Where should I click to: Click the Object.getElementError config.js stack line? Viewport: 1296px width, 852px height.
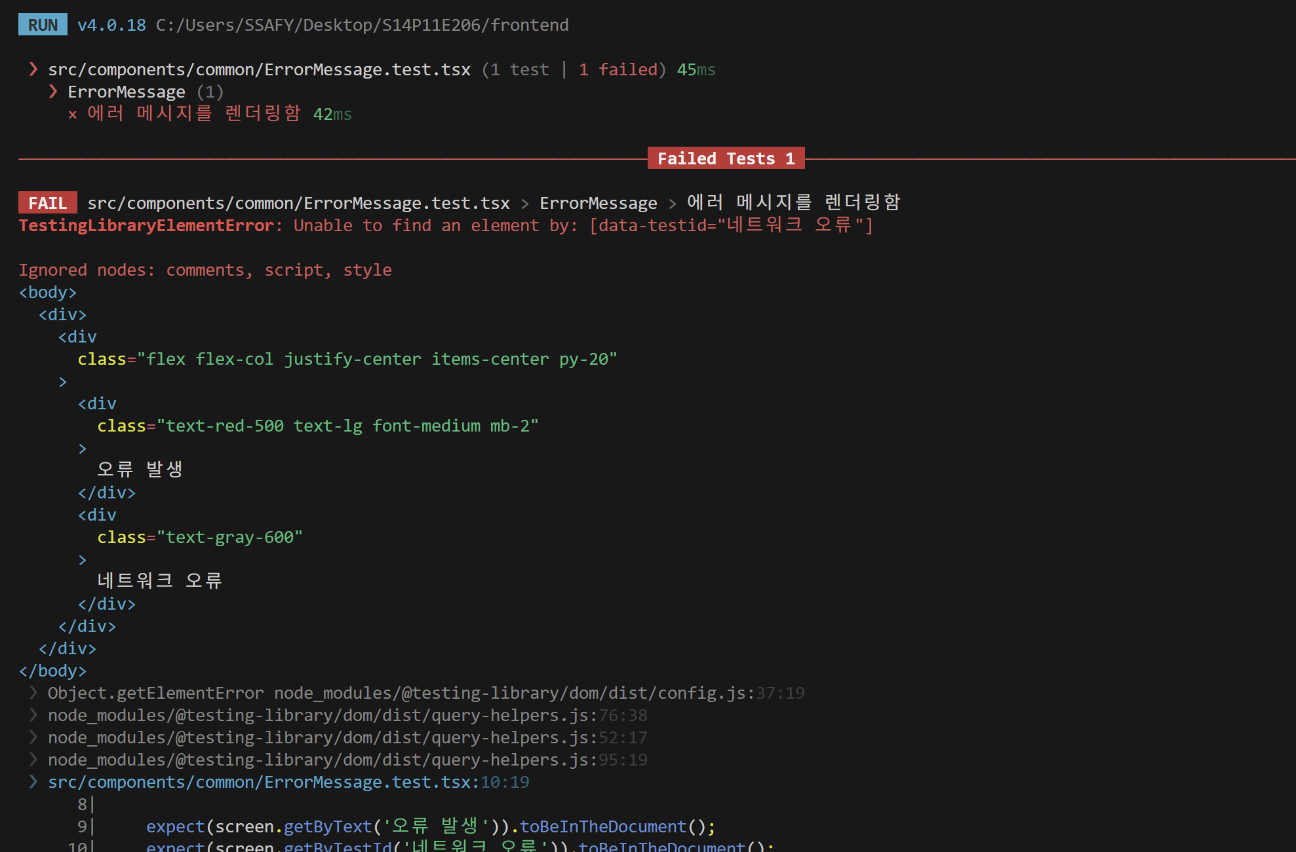click(x=426, y=693)
